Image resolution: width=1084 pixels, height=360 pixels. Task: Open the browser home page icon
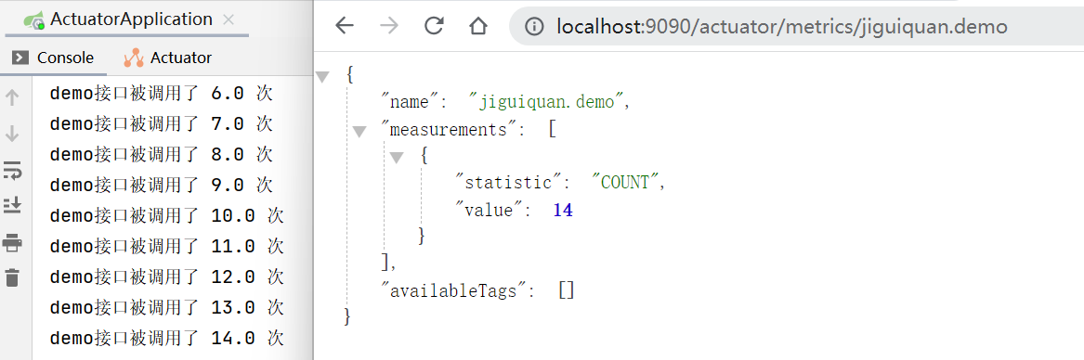point(477,26)
